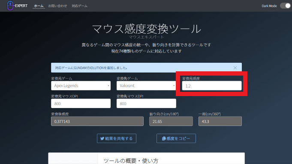Open source game dropdown Apex Legends
Viewport: 292px width, 164px height.
click(81, 85)
